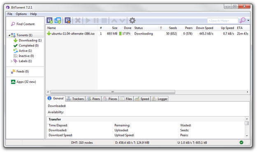
Task: Click the 21m 43s ETA value
Action: pos(243,34)
